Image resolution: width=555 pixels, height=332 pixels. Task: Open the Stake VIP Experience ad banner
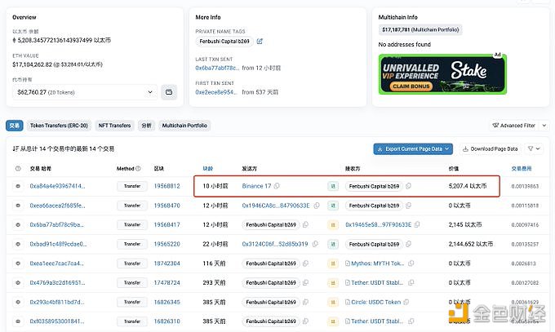442,74
